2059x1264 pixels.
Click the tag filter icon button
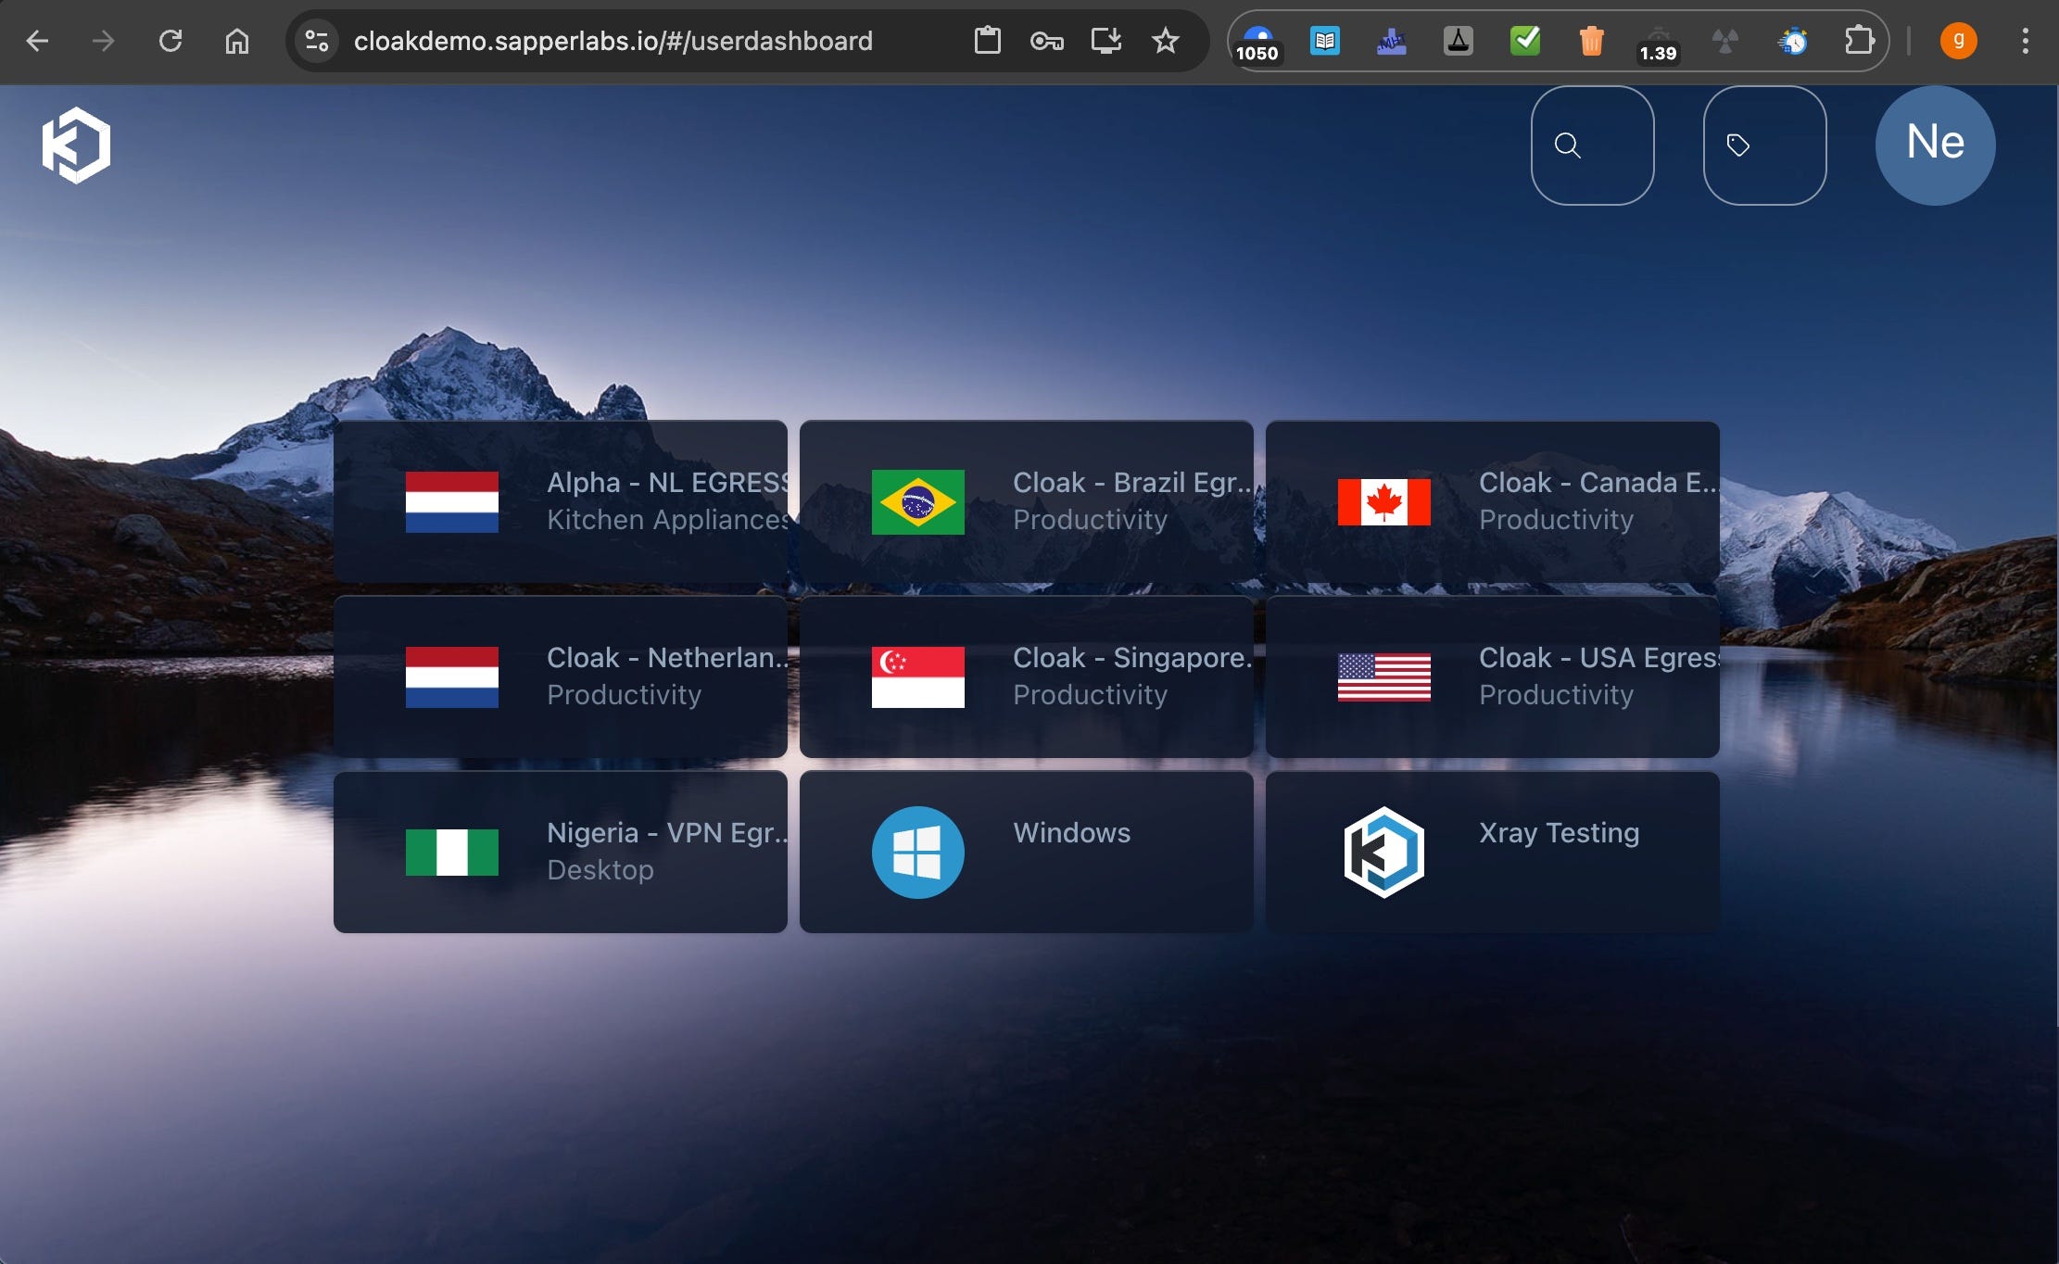point(1763,145)
